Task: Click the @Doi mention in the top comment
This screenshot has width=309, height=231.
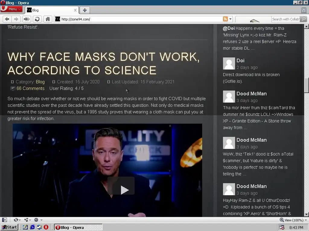Action: pos(229,28)
